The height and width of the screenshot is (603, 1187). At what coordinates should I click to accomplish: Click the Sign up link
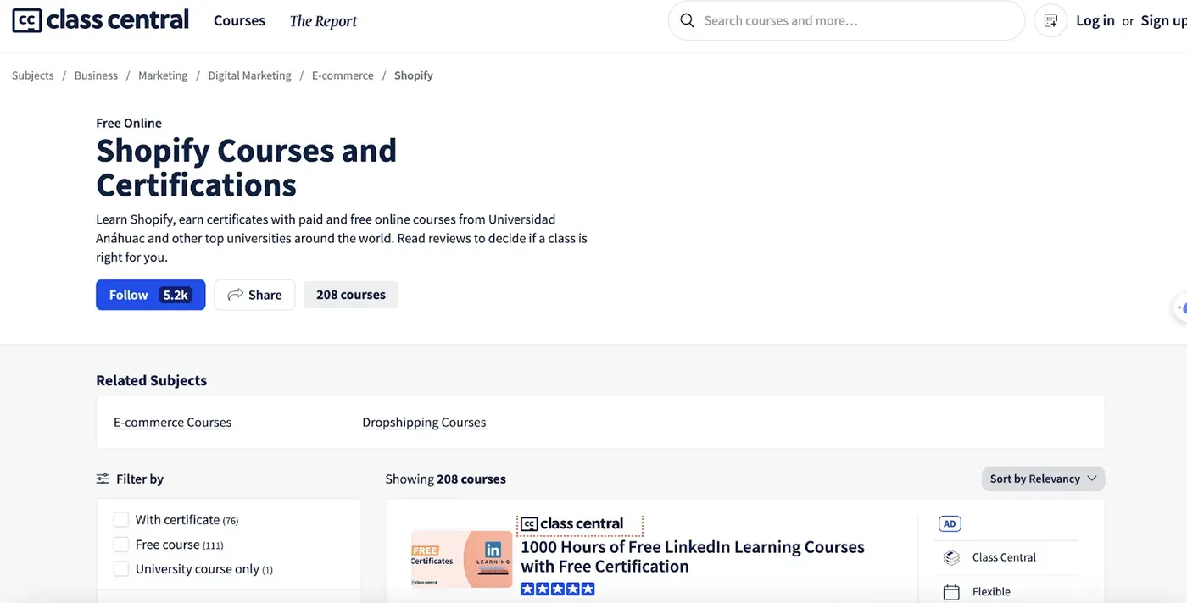pos(1163,20)
